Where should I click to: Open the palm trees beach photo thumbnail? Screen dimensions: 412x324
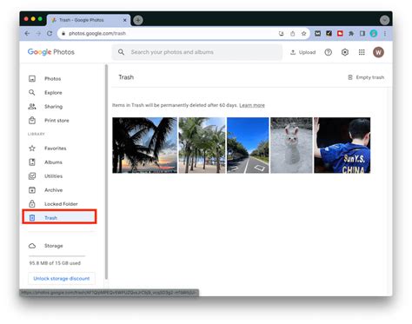tap(202, 145)
